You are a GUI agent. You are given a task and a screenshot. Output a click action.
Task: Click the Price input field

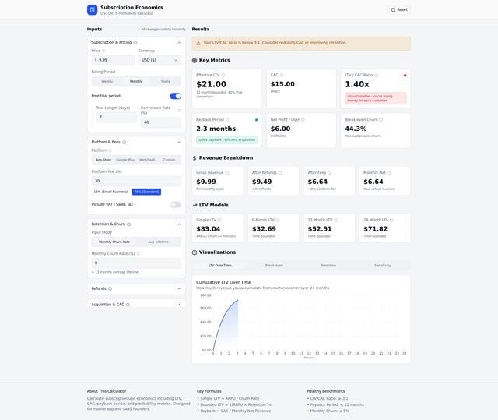click(x=113, y=60)
